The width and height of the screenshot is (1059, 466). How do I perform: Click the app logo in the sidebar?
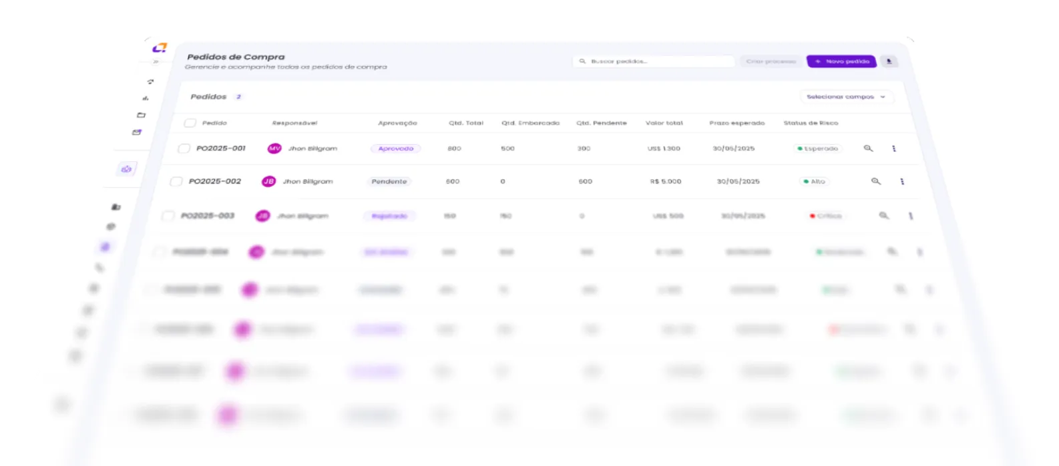(x=160, y=47)
